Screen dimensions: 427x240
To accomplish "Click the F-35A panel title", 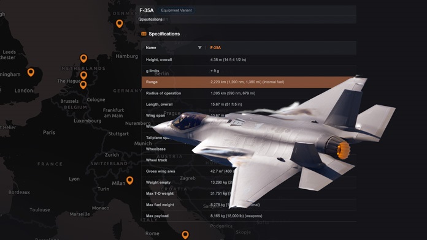I will point(147,10).
